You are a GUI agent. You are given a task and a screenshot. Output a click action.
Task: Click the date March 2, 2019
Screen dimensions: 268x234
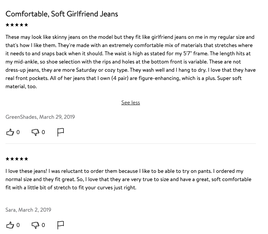click(x=35, y=210)
